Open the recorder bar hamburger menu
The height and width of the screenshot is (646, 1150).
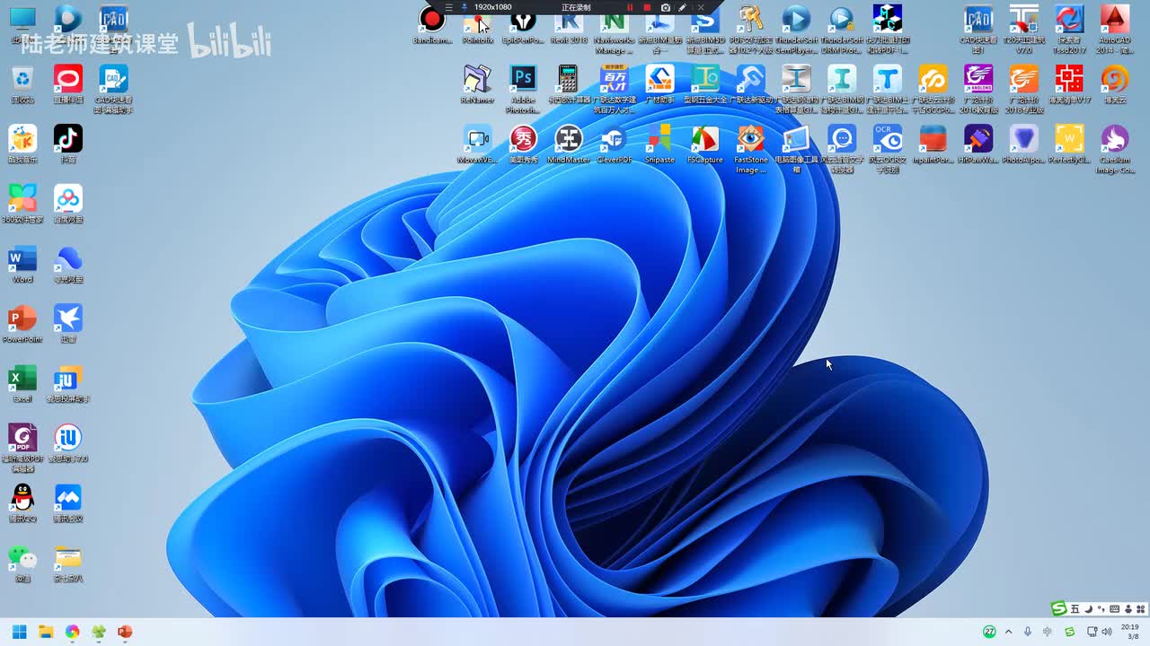(x=449, y=7)
